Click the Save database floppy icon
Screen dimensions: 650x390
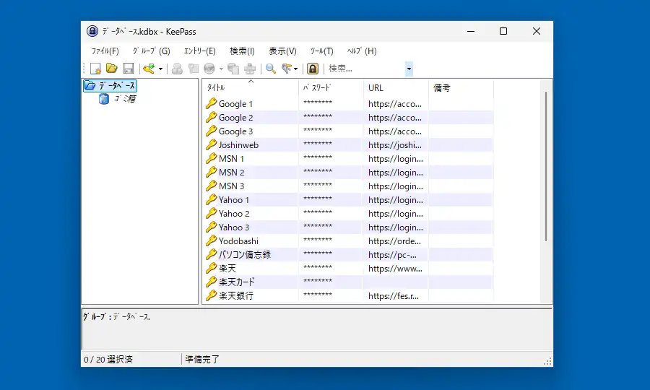pyautogui.click(x=129, y=69)
